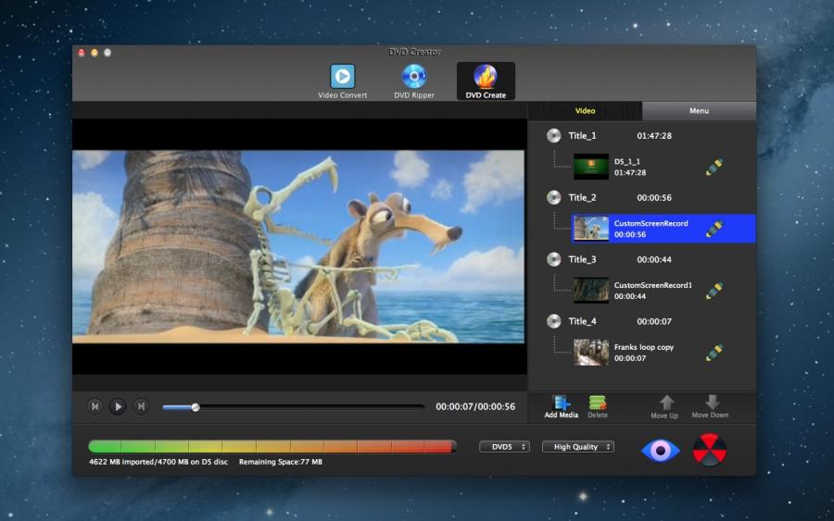Select the DVD Create module
The height and width of the screenshot is (521, 834).
pyautogui.click(x=486, y=81)
